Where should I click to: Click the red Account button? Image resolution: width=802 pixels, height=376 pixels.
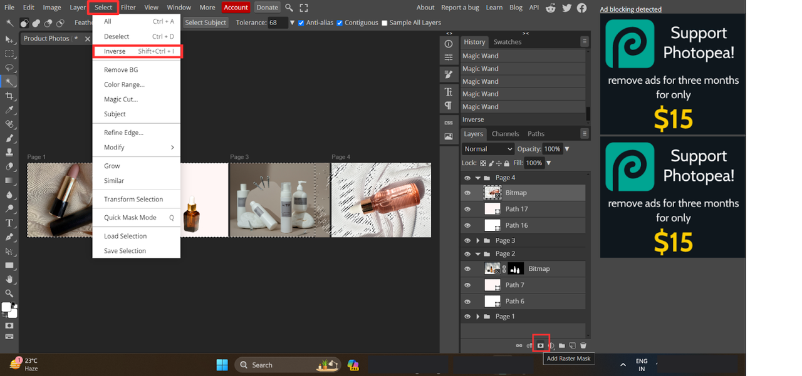click(236, 8)
